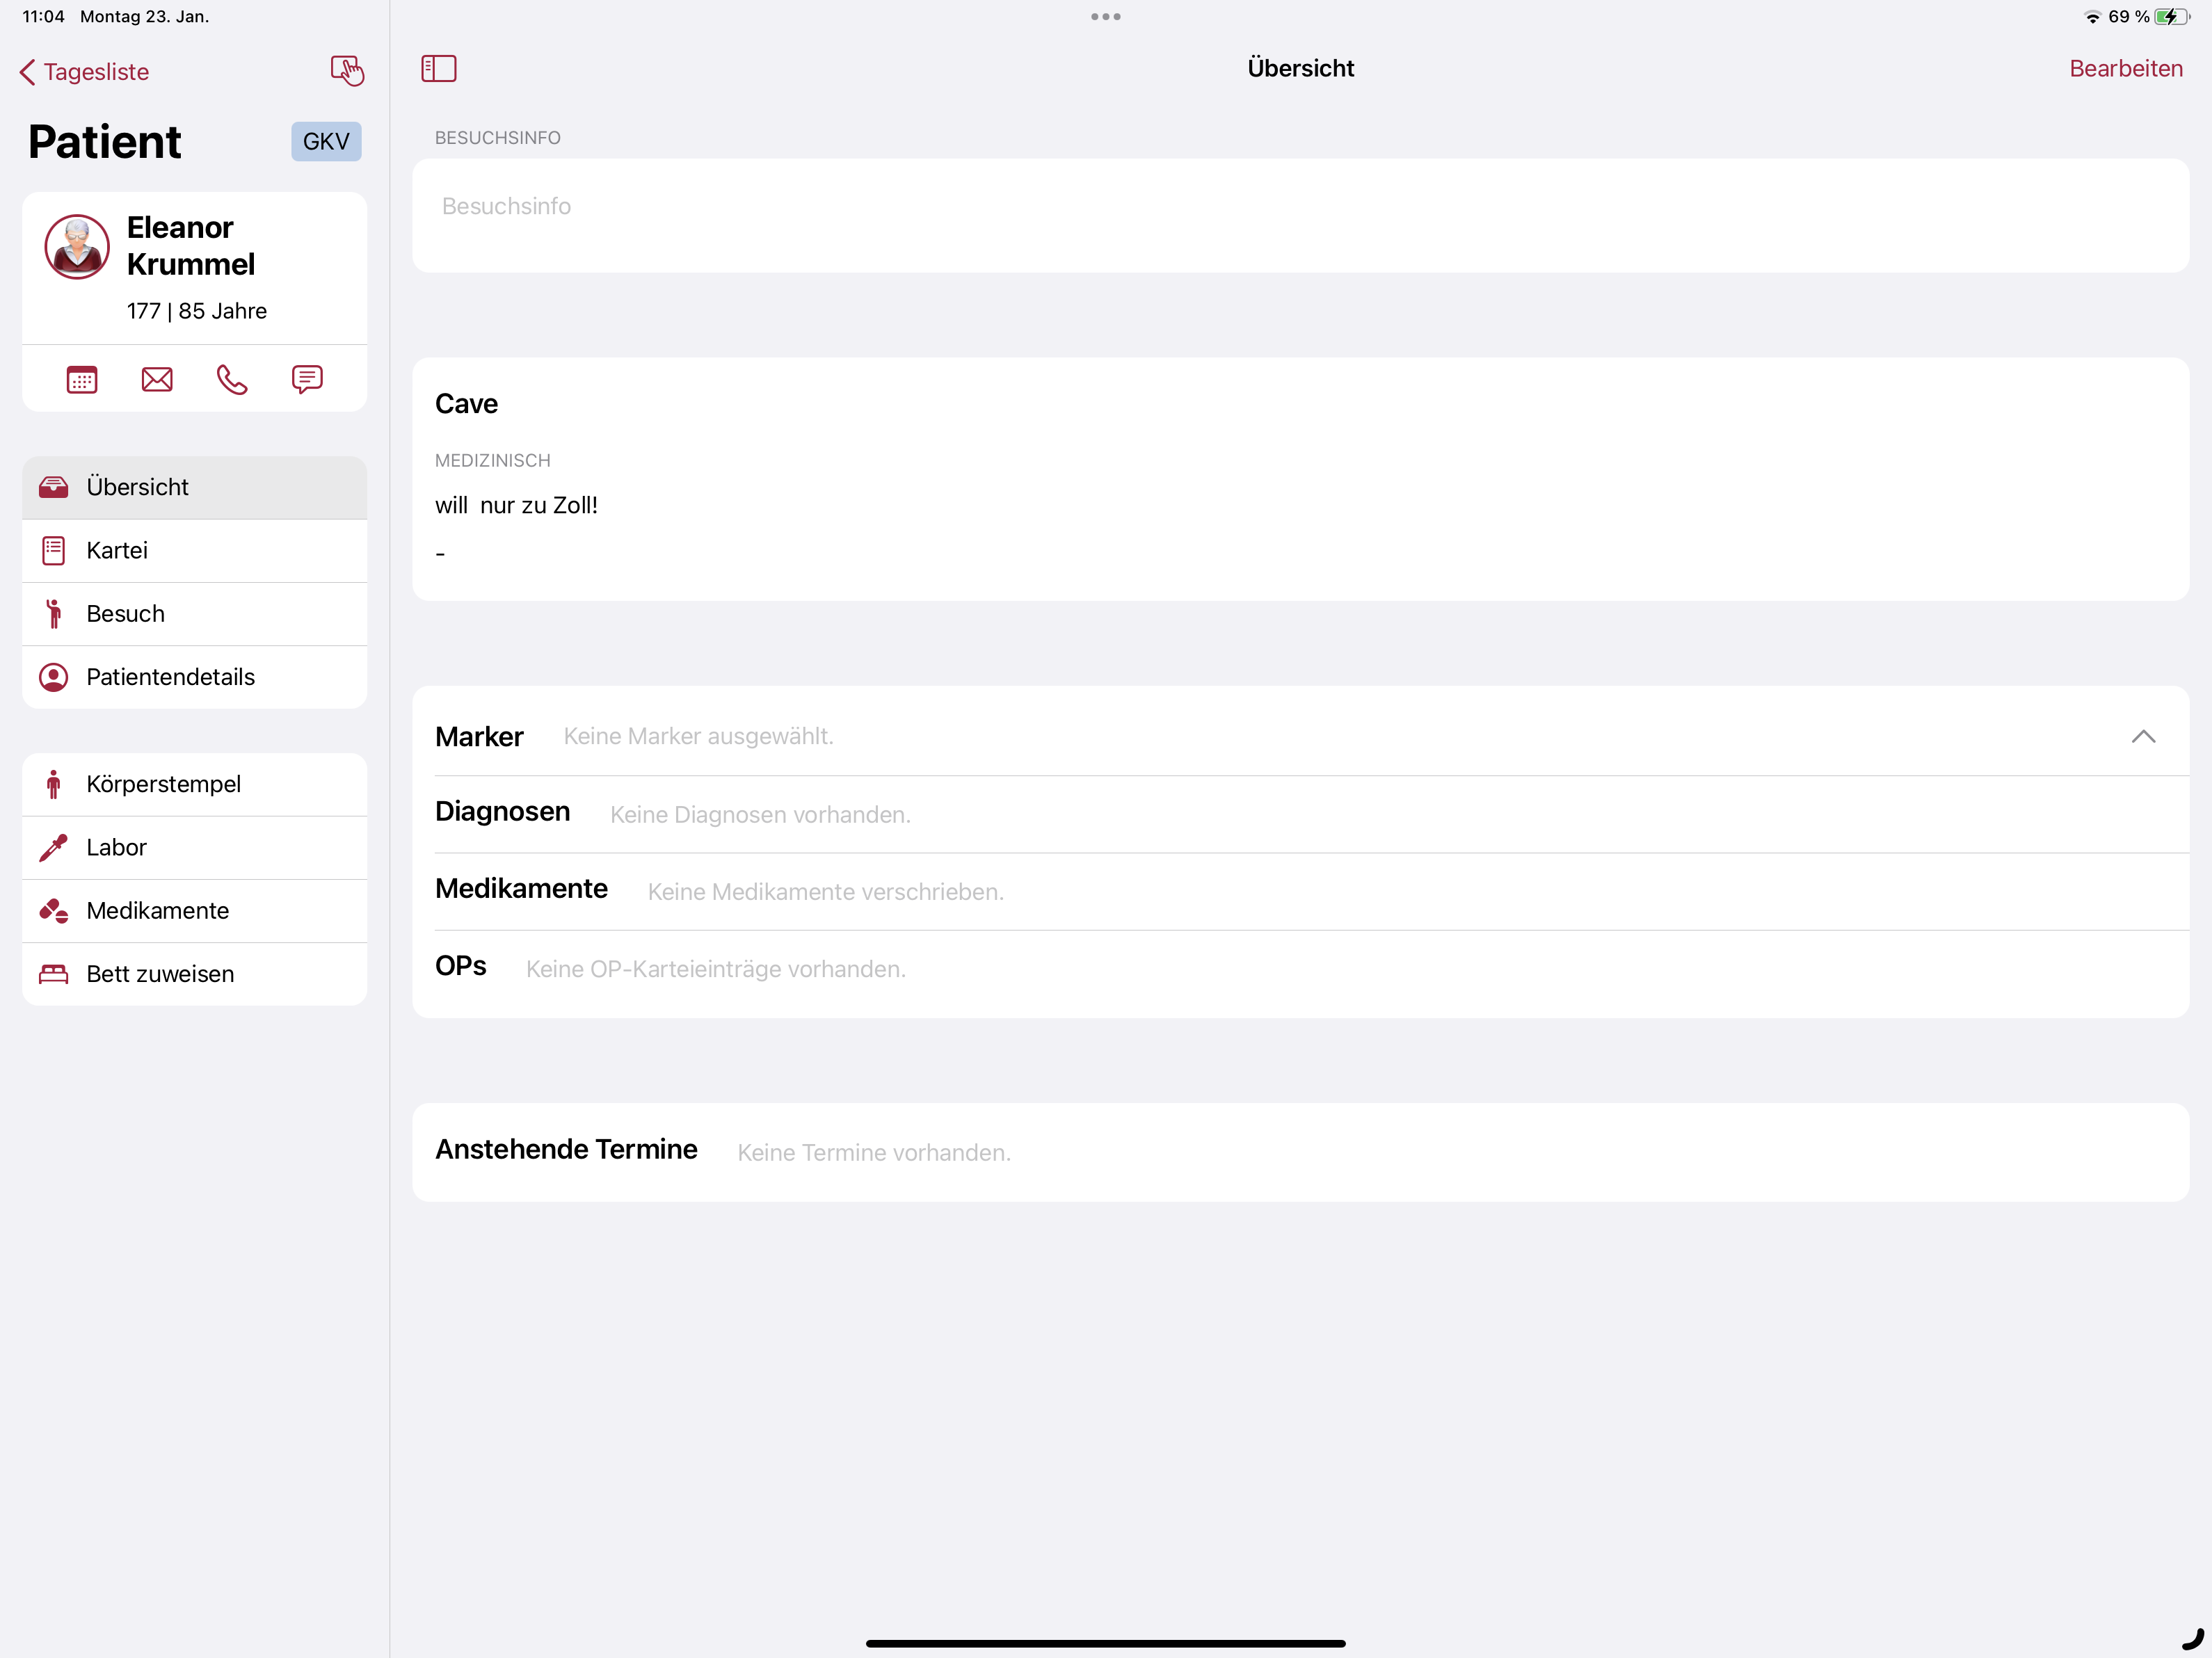
Task: Open Patientendetails
Action: (195, 677)
